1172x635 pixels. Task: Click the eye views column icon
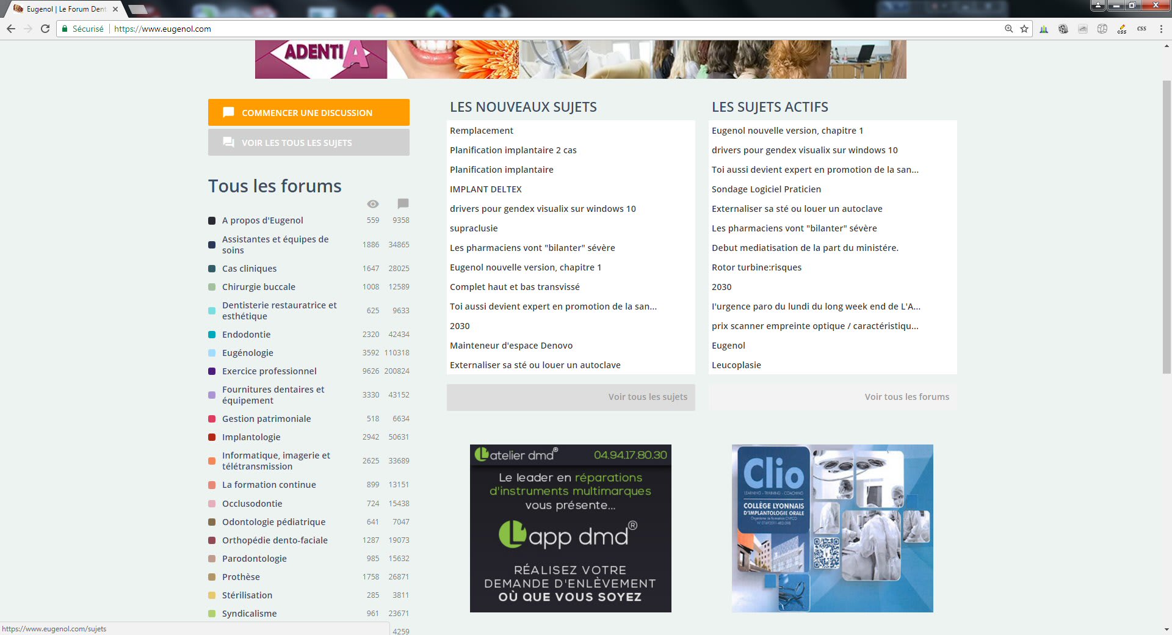(x=373, y=204)
